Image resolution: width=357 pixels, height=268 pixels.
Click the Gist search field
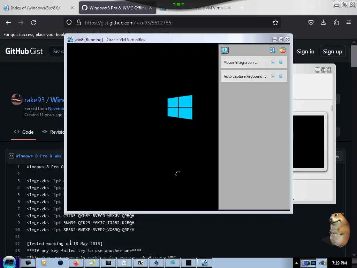click(57, 51)
